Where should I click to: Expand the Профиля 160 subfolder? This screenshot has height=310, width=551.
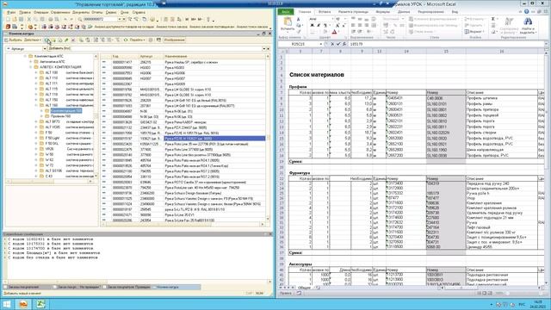[41, 116]
